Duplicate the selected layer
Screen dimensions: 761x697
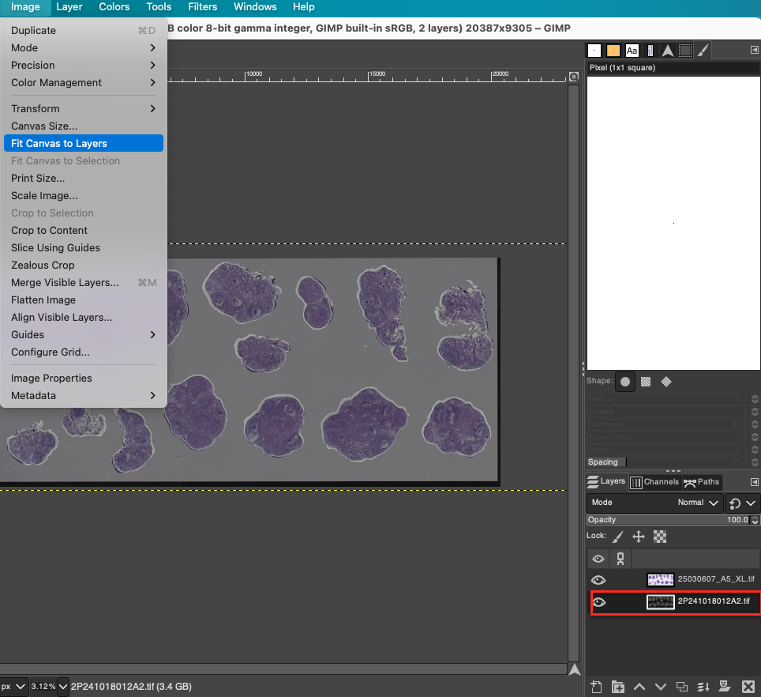pos(681,687)
